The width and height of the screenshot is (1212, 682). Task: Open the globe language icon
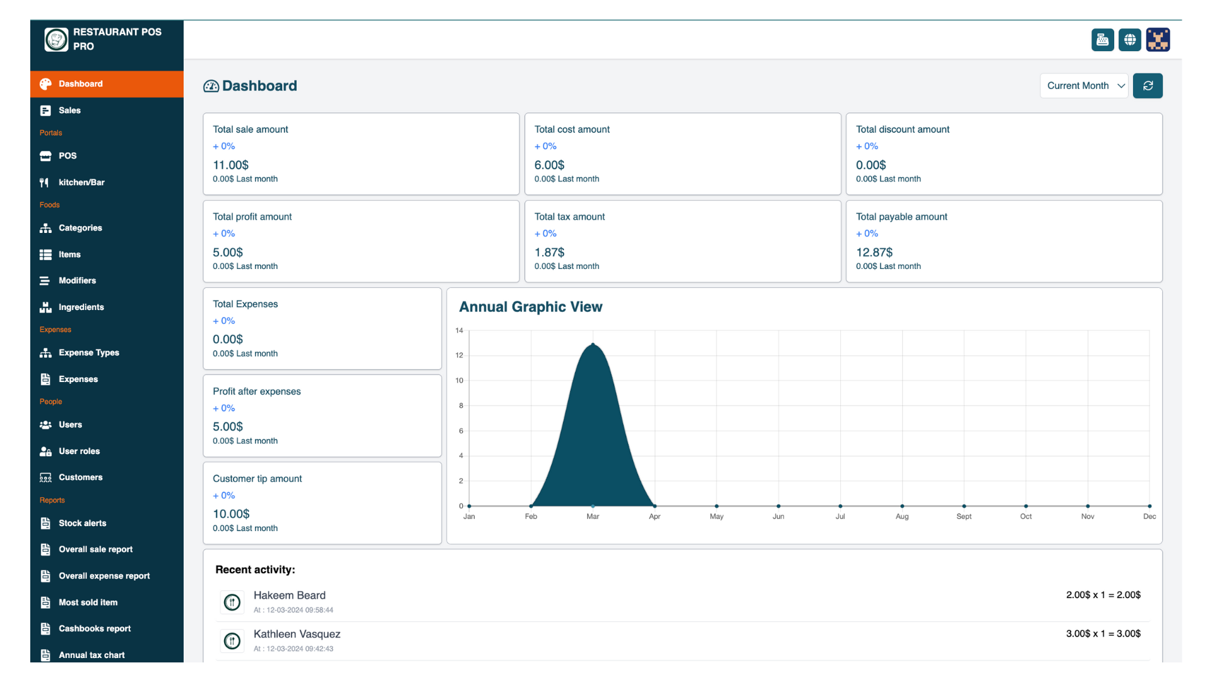tap(1130, 40)
